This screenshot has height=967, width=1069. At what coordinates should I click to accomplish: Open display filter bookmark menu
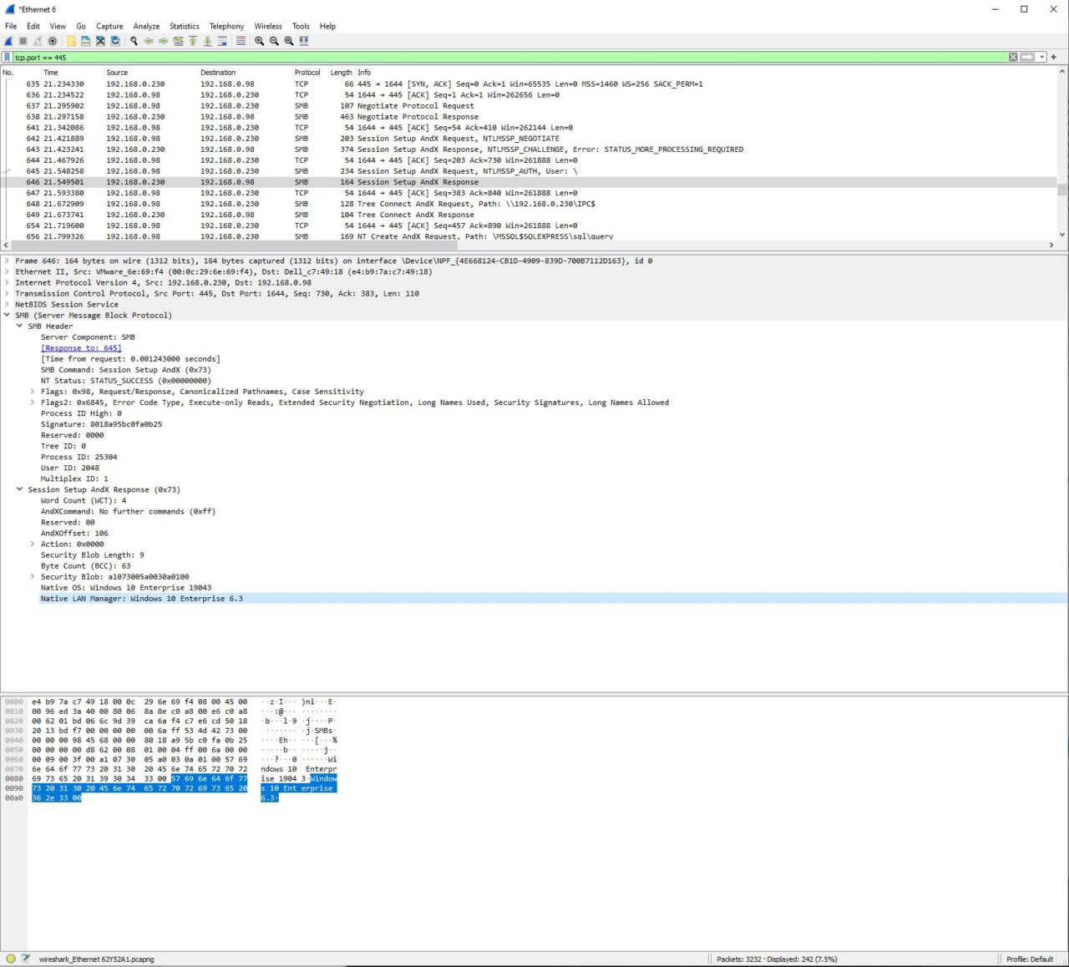point(7,58)
